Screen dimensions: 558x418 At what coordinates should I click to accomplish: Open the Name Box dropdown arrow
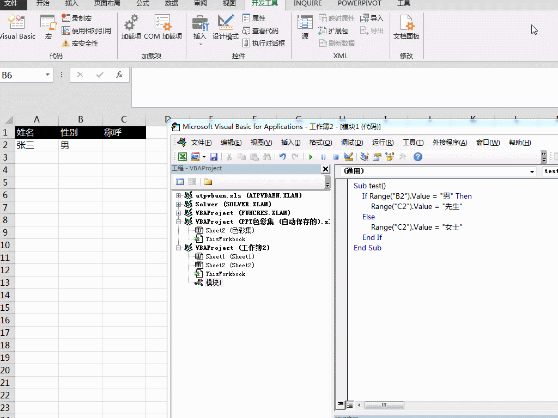click(x=47, y=75)
